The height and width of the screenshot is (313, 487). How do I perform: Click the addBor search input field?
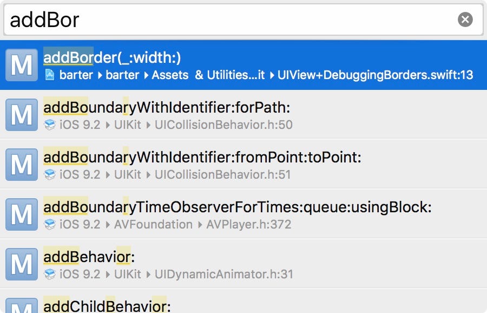click(243, 19)
